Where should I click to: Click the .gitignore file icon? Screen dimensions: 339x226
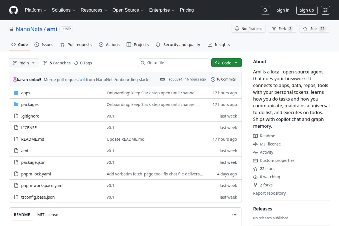(x=16, y=116)
